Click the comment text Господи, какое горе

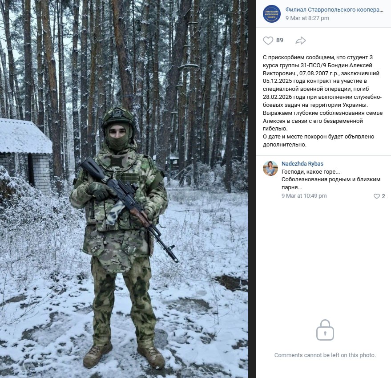coord(310,172)
